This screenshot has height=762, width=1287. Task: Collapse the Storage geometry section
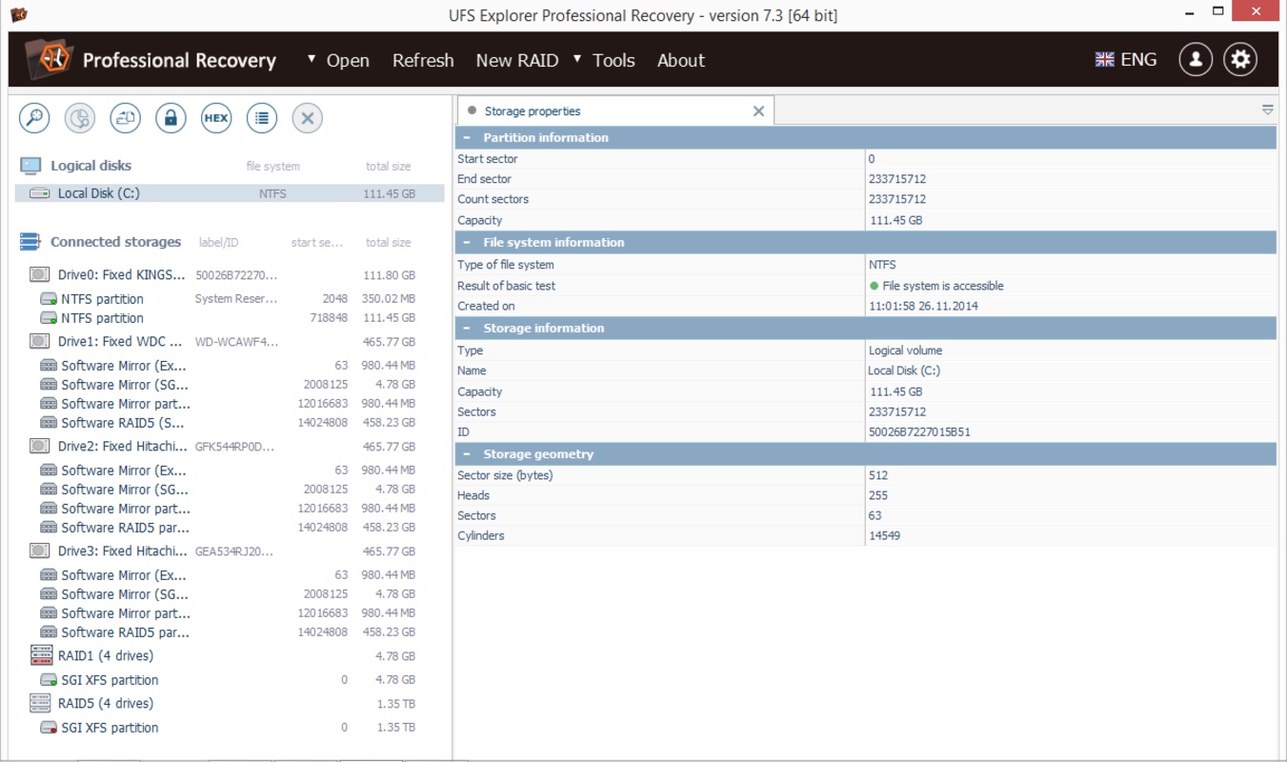point(467,454)
